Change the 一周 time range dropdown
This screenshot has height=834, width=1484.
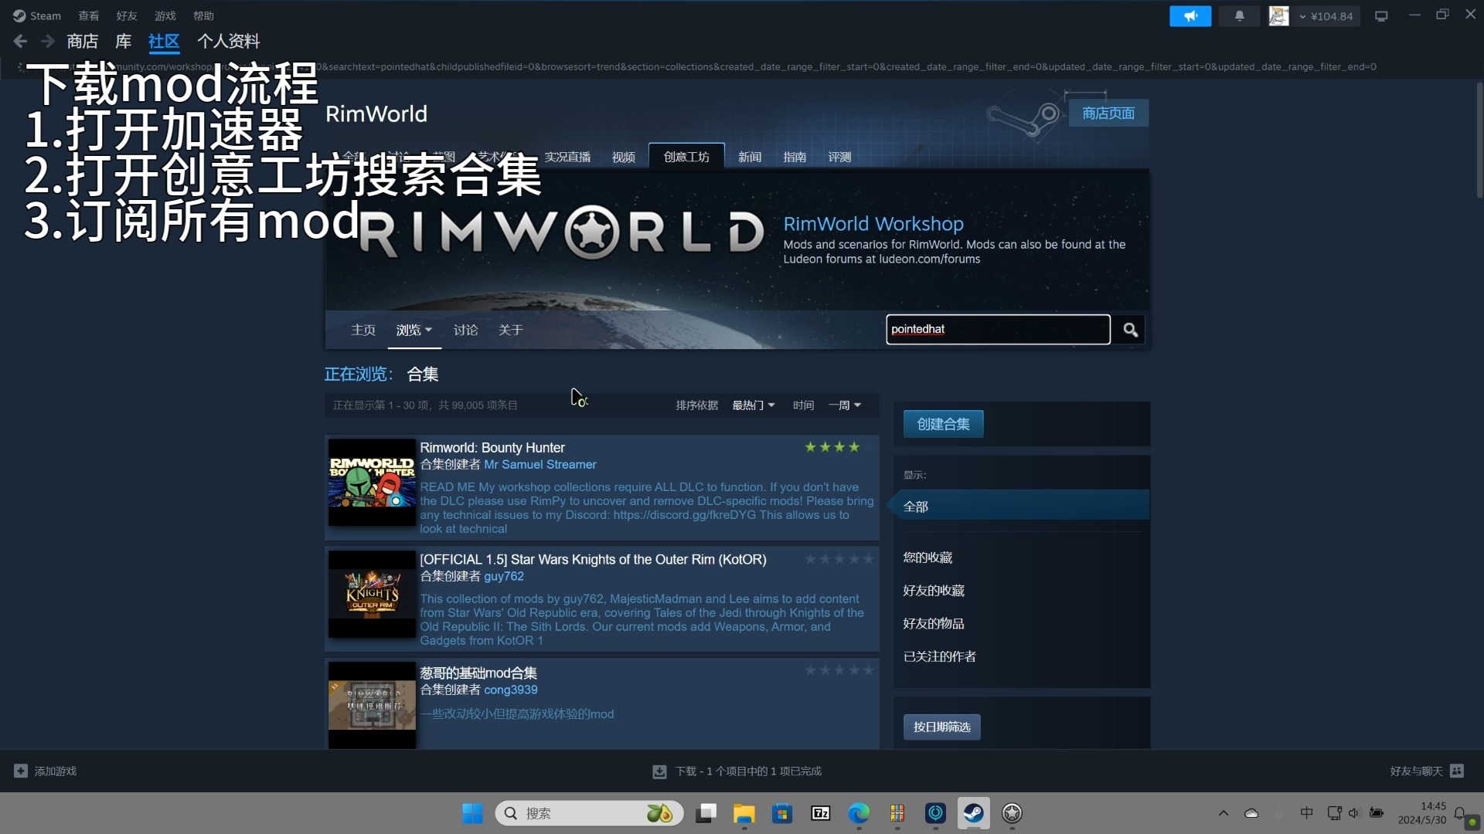click(844, 405)
